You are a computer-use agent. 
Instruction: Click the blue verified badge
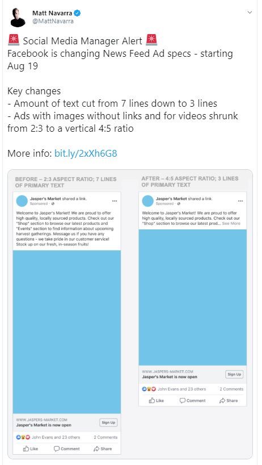[x=78, y=13]
